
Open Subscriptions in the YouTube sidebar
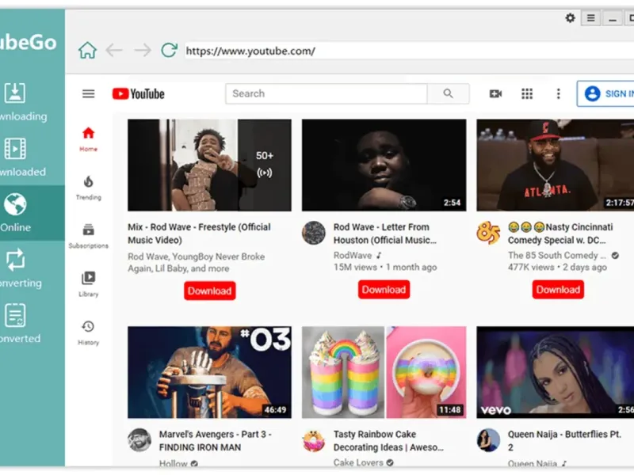(88, 236)
